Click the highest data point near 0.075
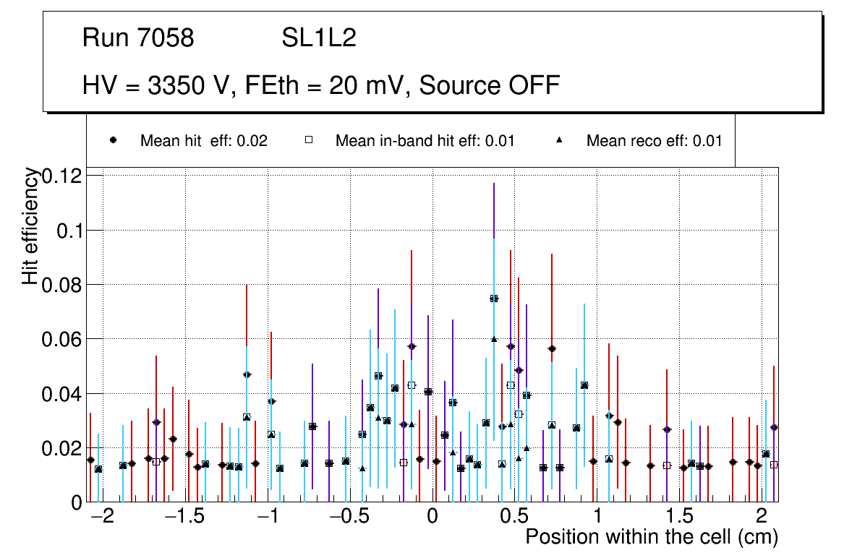The image size is (865, 558). click(494, 298)
